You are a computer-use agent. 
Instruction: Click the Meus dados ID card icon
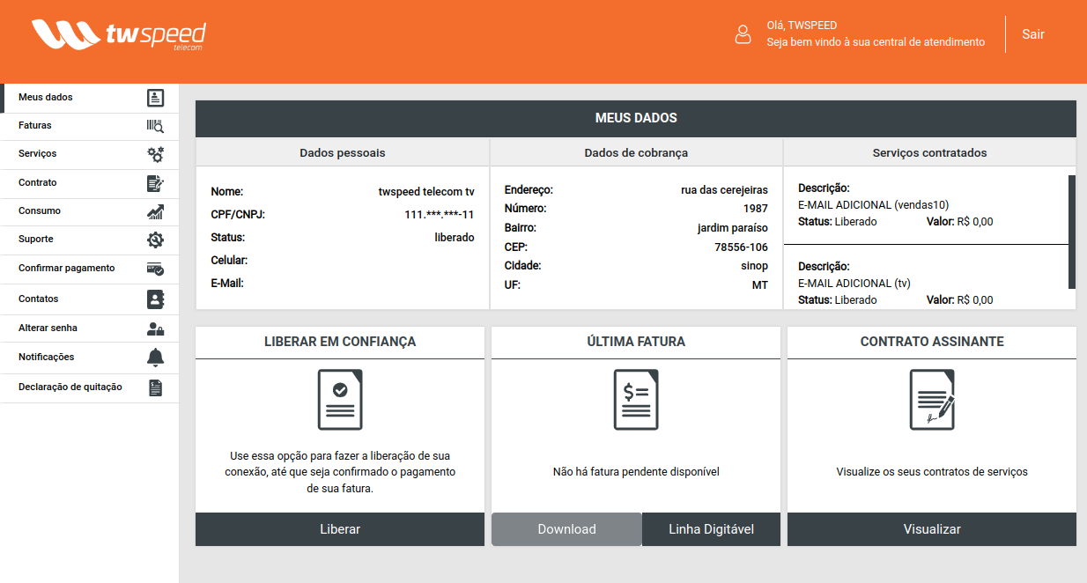(x=155, y=98)
